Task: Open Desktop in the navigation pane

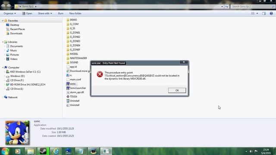Action: [x=14, y=25]
